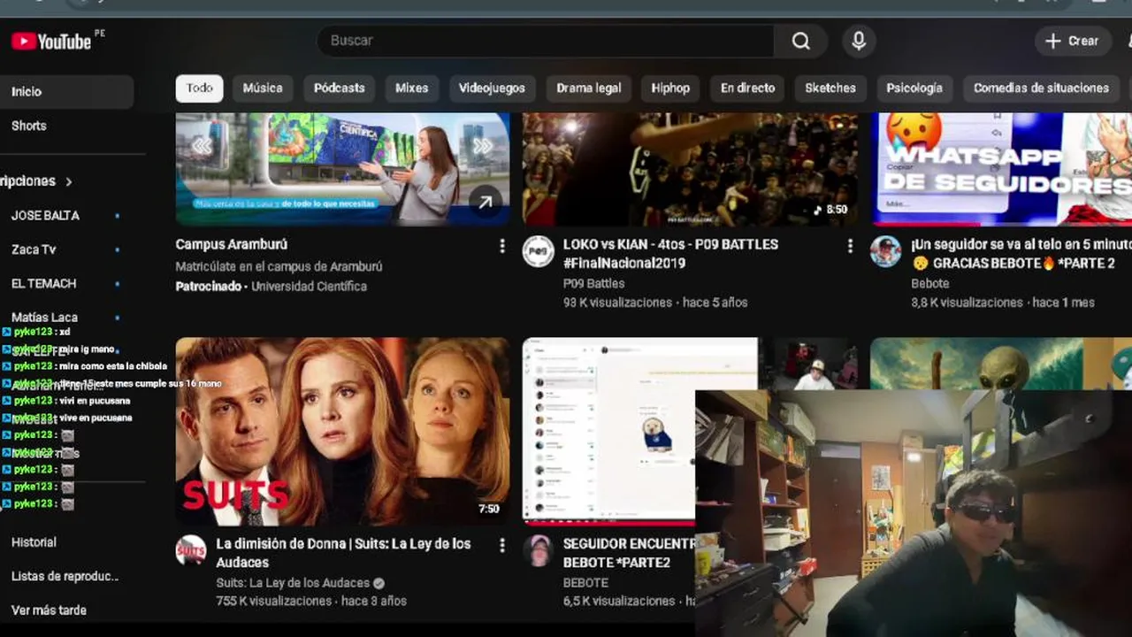Activate voice search microphone
The width and height of the screenshot is (1132, 637).
(x=858, y=41)
